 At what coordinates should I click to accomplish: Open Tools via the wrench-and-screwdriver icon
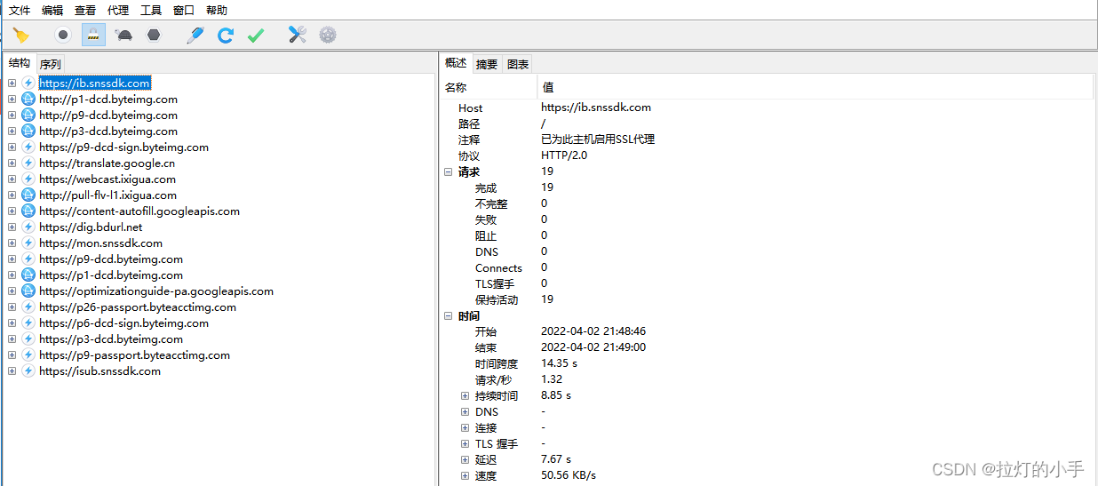pos(298,35)
